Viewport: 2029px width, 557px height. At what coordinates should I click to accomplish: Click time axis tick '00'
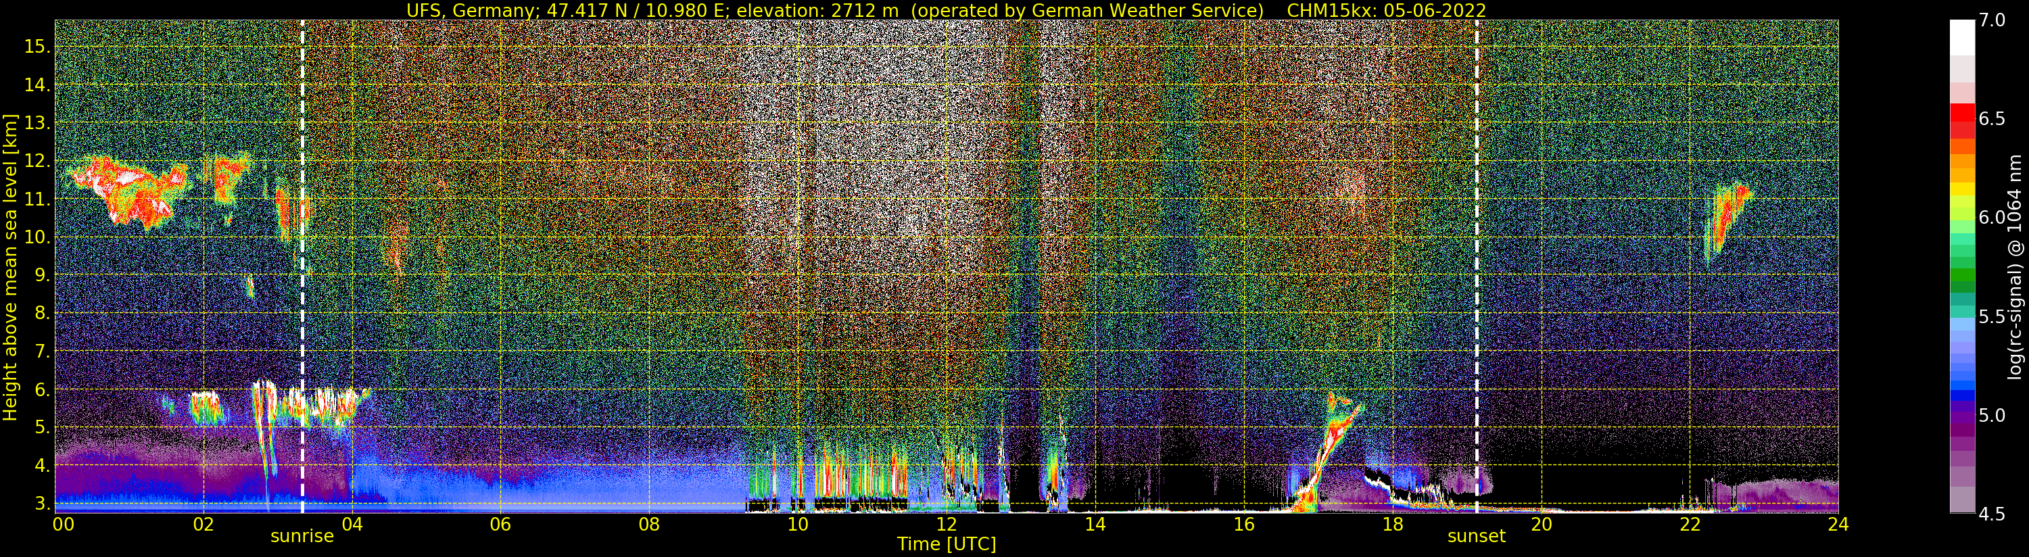62,525
